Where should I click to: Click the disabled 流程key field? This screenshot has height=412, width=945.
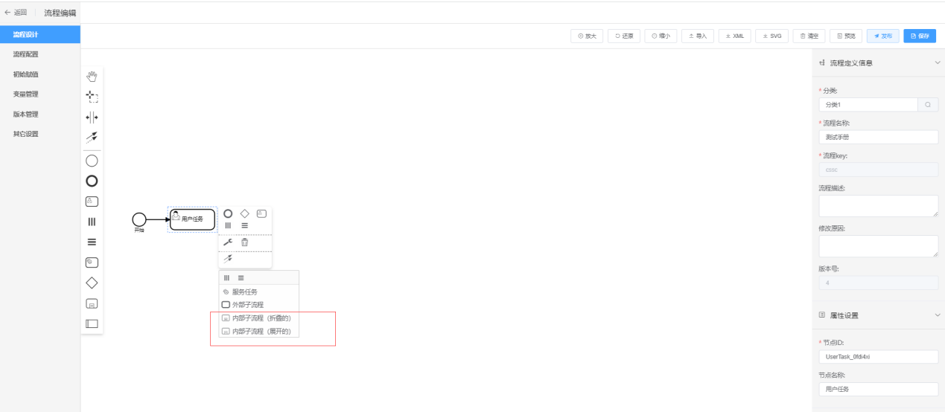[878, 169]
